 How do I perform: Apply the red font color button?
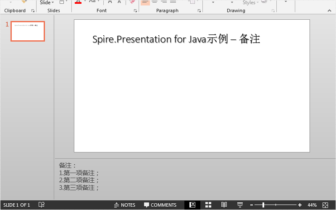(x=78, y=2)
